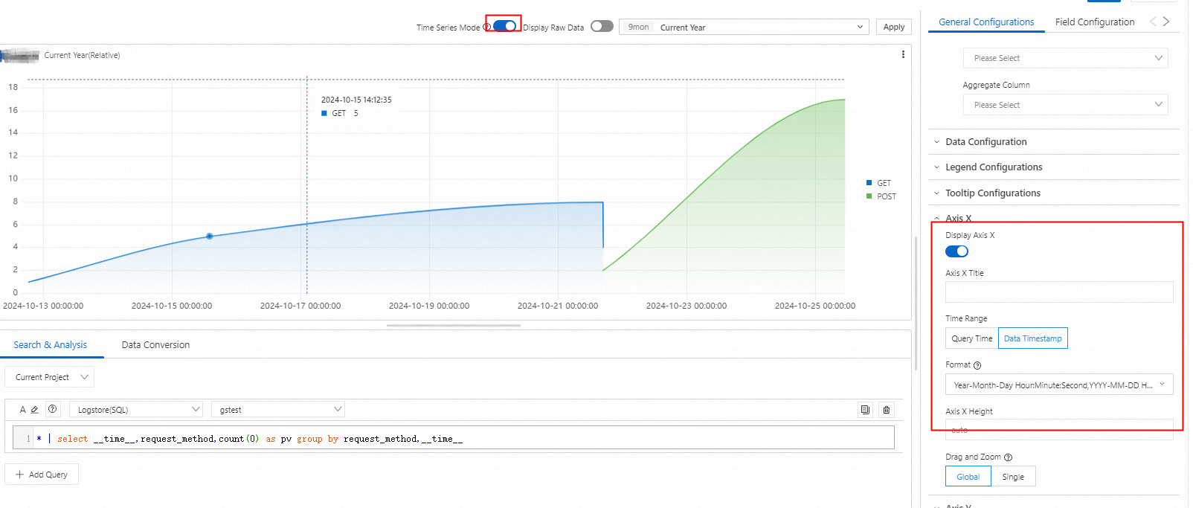
Task: Click the Add Query button
Action: click(x=42, y=475)
